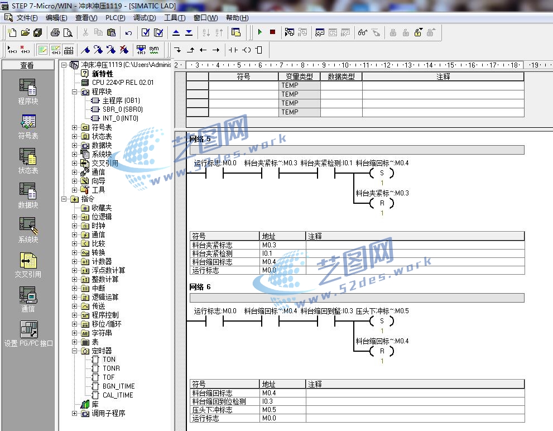Open the 文件(F) menu
The width and height of the screenshot is (553, 431).
click(x=27, y=18)
